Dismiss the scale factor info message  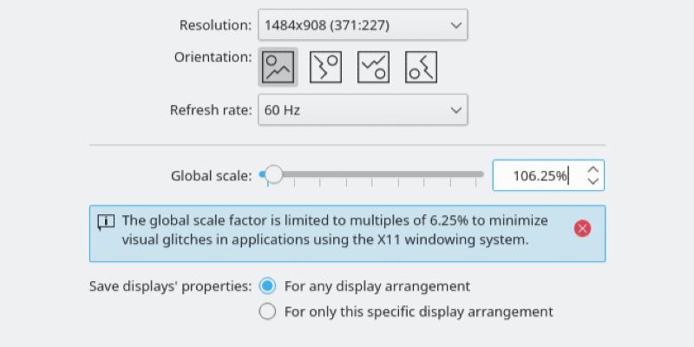(x=583, y=228)
